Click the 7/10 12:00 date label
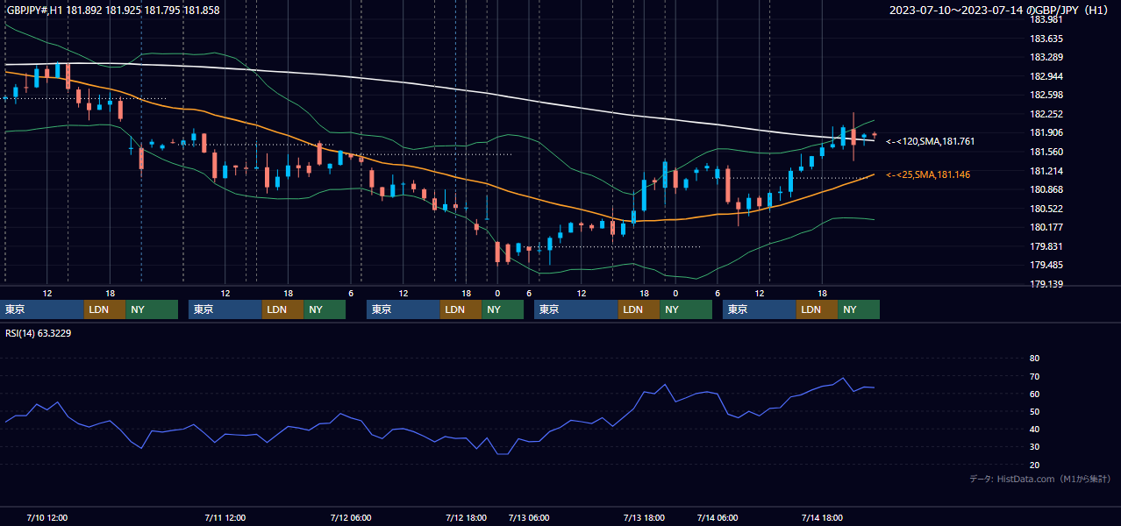1121x526 pixels. pyautogui.click(x=47, y=518)
